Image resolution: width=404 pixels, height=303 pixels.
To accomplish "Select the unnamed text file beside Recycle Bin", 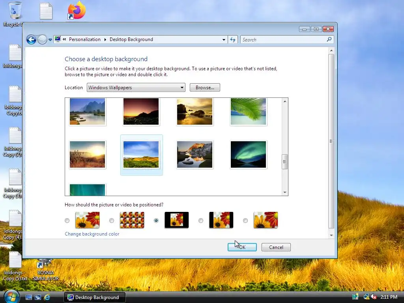I will click(46, 11).
